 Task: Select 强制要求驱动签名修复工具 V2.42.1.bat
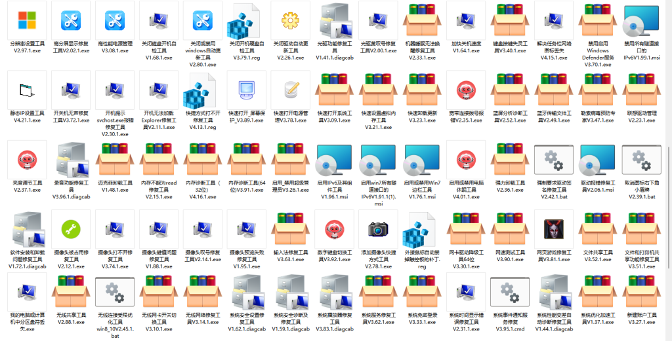[x=555, y=159]
